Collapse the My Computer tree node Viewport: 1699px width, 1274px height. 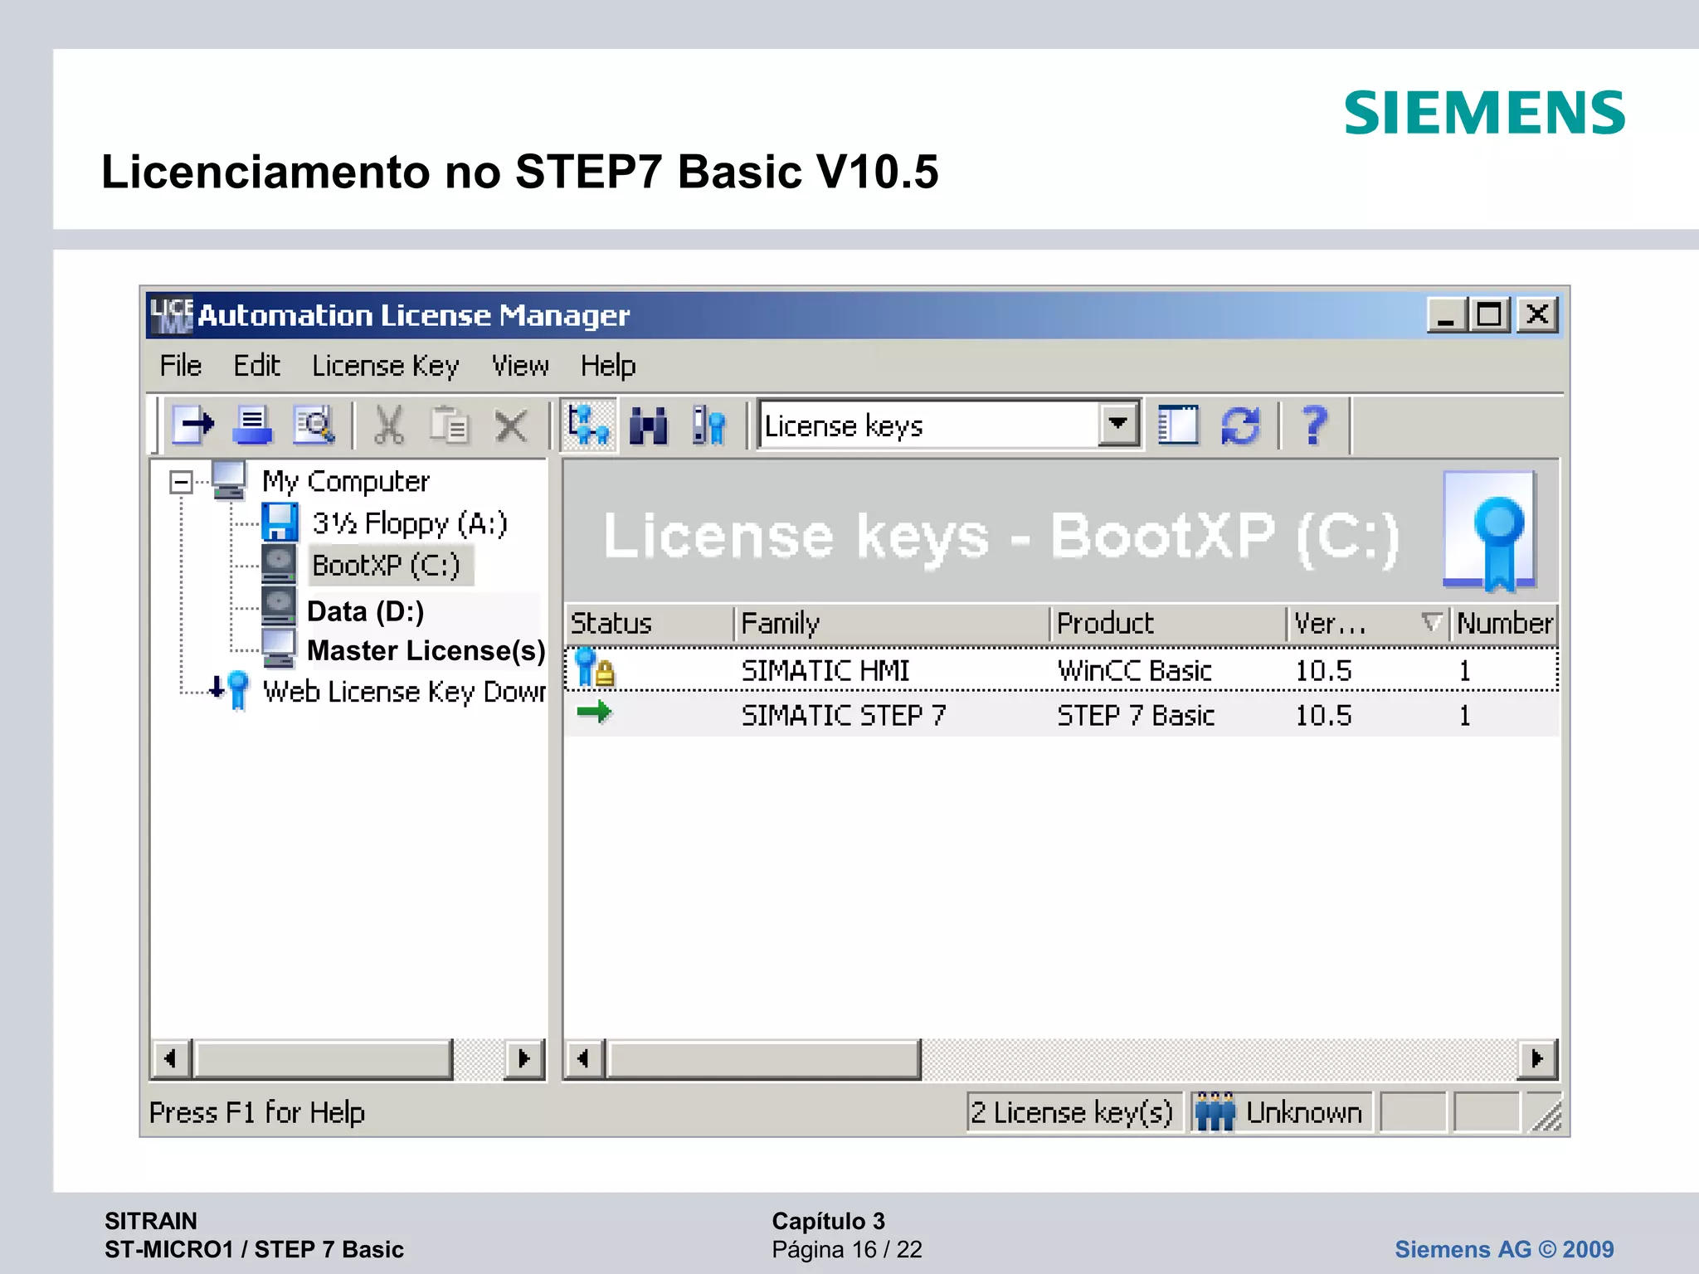click(x=181, y=482)
